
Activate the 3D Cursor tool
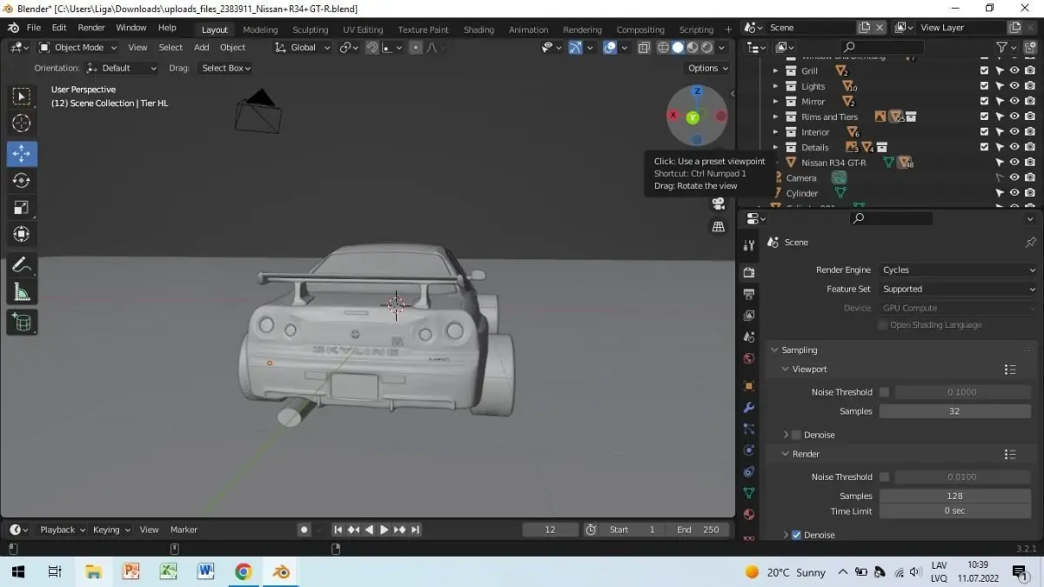click(22, 123)
